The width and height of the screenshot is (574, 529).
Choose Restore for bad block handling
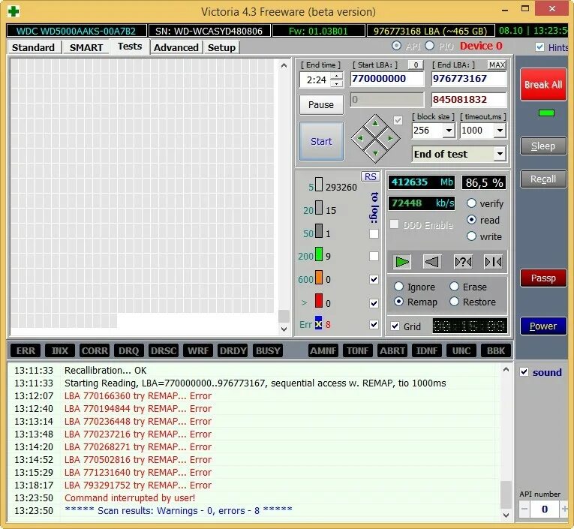(x=454, y=302)
